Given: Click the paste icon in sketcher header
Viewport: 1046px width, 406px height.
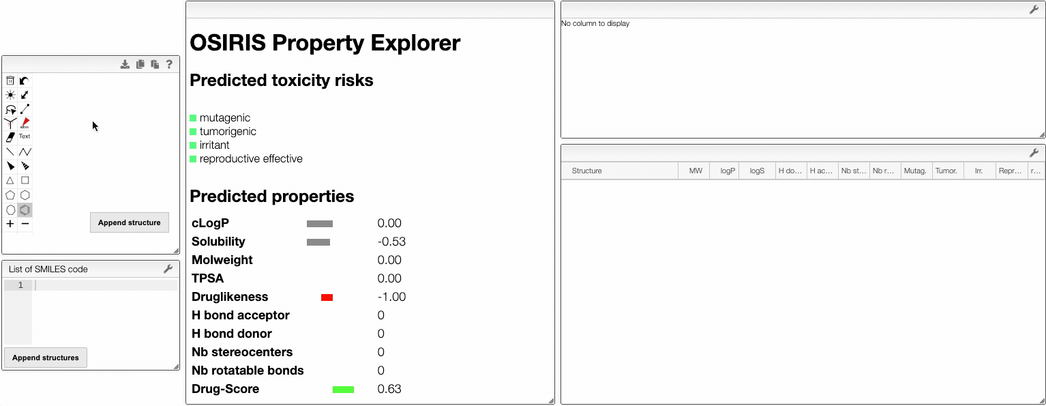Looking at the screenshot, I should point(155,64).
